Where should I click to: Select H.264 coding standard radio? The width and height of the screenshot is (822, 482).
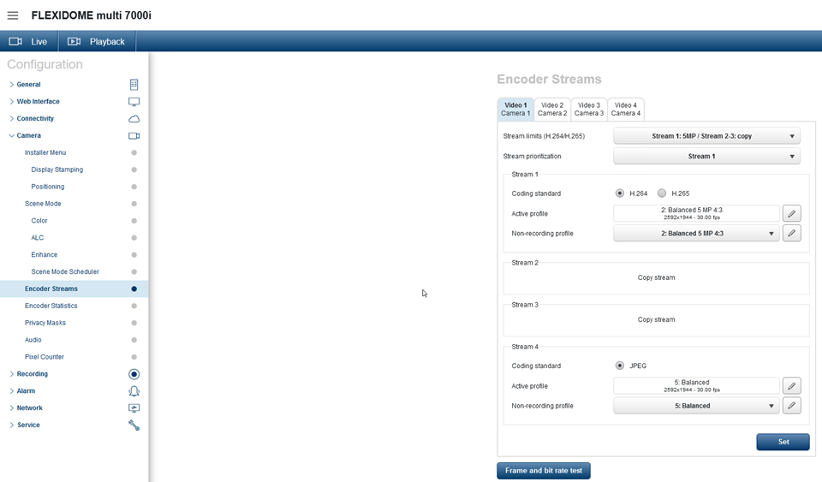(620, 193)
